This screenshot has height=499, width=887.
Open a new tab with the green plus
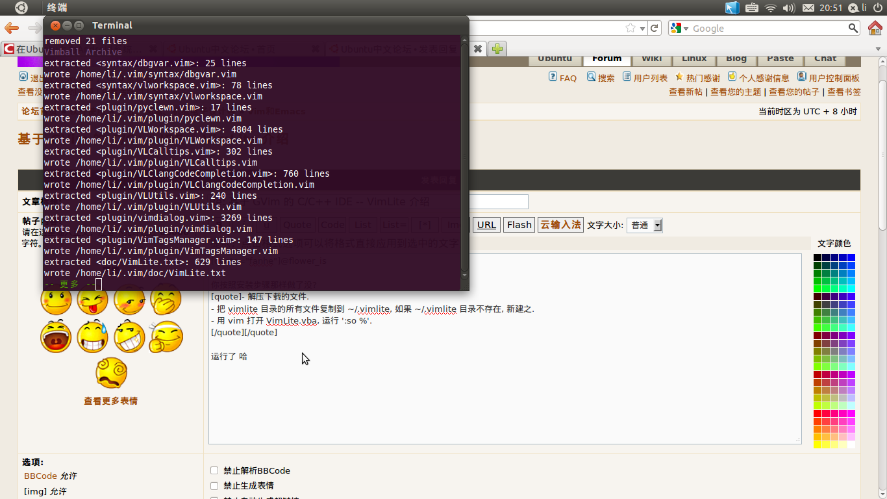click(497, 49)
